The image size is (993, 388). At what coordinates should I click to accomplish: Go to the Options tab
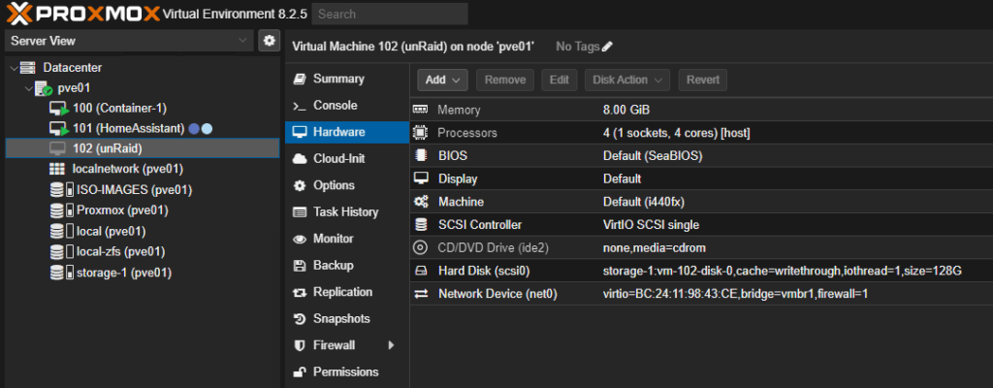tap(347, 186)
